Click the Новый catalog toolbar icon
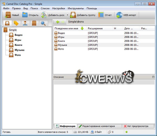157x136 pixels. coord(8,15)
